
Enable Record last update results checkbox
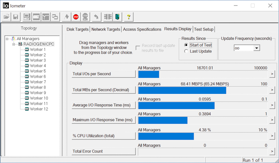[138, 48]
